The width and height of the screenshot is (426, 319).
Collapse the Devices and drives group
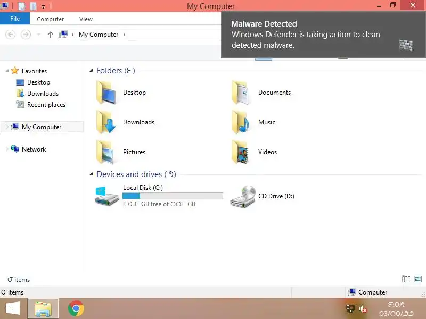(91, 174)
